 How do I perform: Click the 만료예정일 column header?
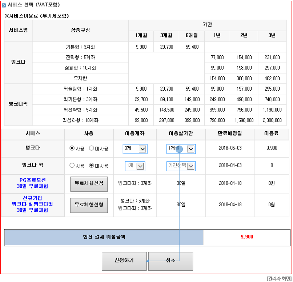[x=230, y=134]
